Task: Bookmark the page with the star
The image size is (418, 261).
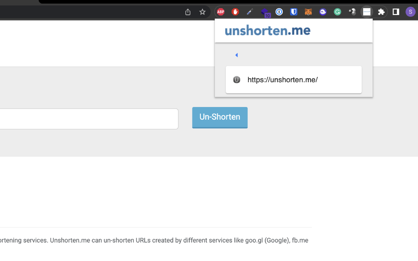Action: coord(202,12)
